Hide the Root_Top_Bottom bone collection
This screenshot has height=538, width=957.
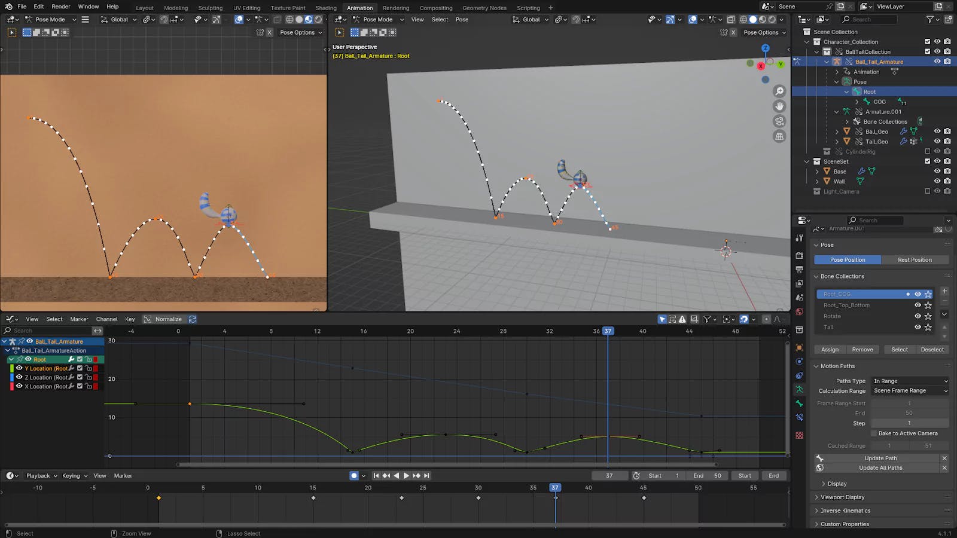(x=918, y=305)
